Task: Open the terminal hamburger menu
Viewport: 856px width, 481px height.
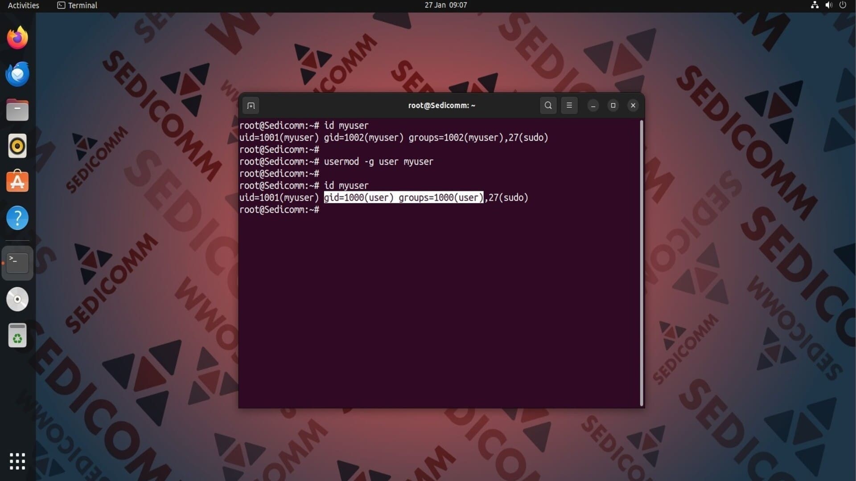Action: (569, 106)
